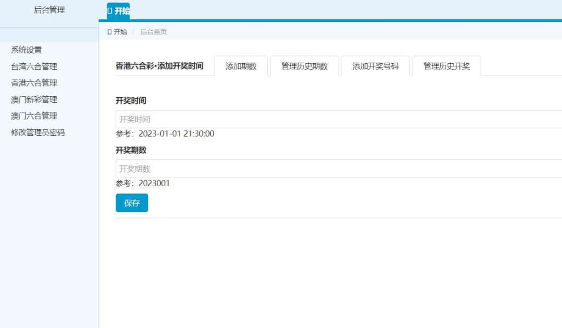This screenshot has height=328, width=562.
Task: Click the 保存 save button
Action: (132, 203)
